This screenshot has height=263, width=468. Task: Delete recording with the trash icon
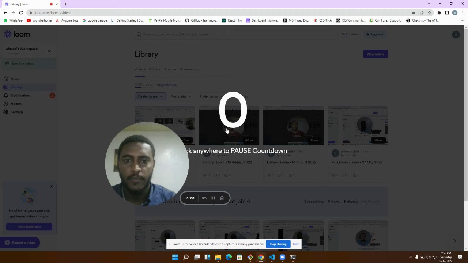[222, 198]
